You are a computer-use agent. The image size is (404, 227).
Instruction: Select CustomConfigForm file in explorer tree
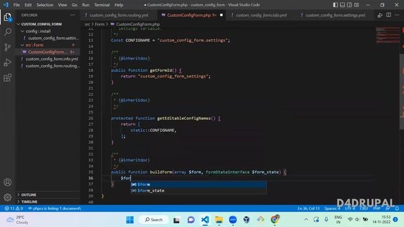click(x=48, y=52)
